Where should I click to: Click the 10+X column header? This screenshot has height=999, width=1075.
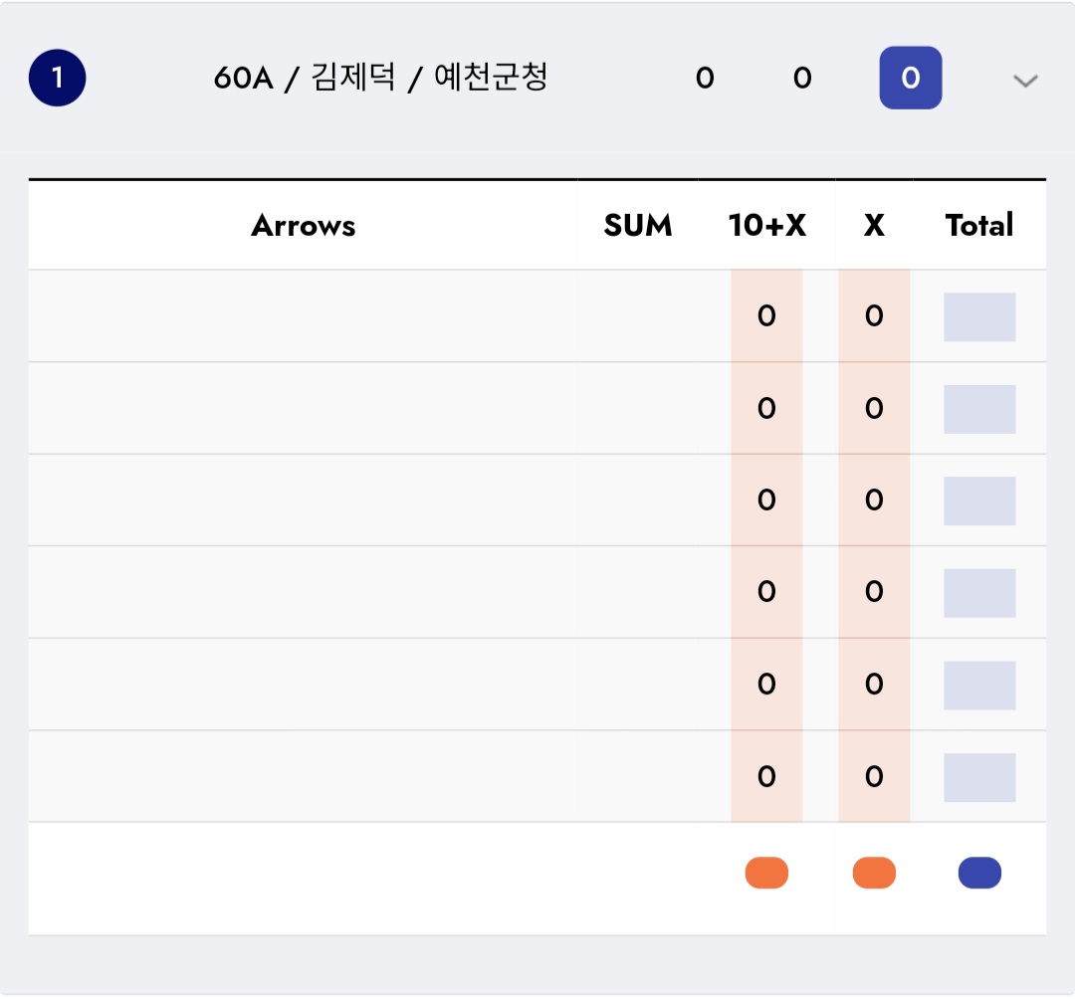point(766,226)
